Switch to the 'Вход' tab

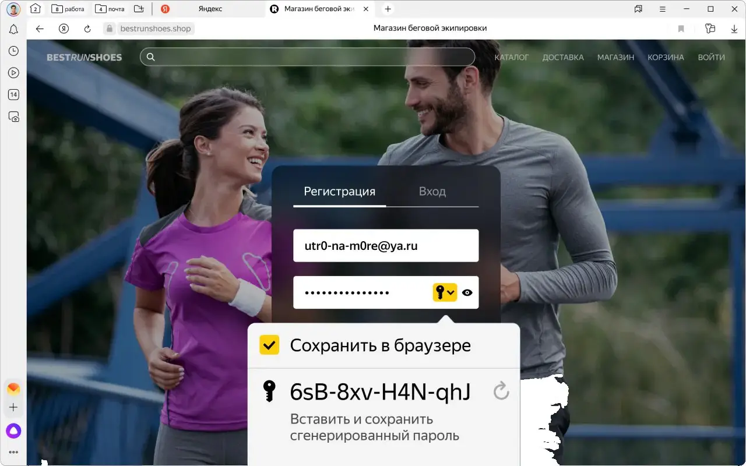432,192
